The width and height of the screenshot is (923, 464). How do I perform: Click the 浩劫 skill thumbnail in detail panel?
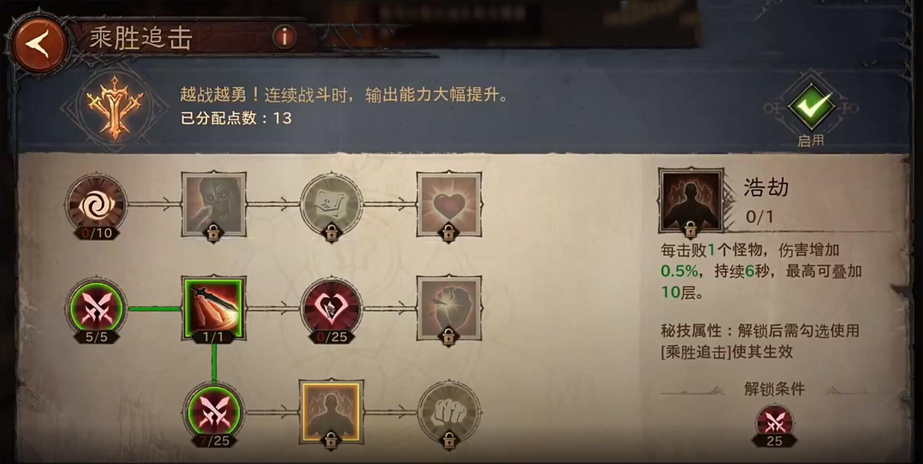pos(691,201)
